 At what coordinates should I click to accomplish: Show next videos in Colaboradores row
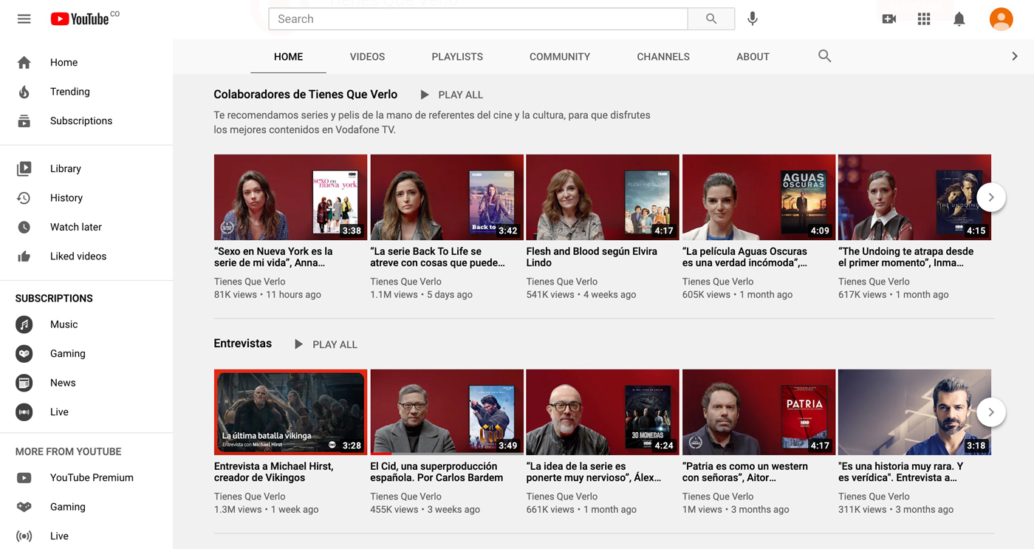(x=991, y=197)
